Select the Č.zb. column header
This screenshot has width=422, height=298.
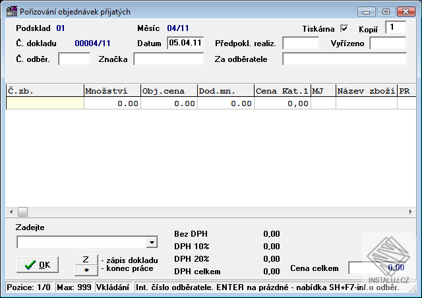(x=45, y=91)
